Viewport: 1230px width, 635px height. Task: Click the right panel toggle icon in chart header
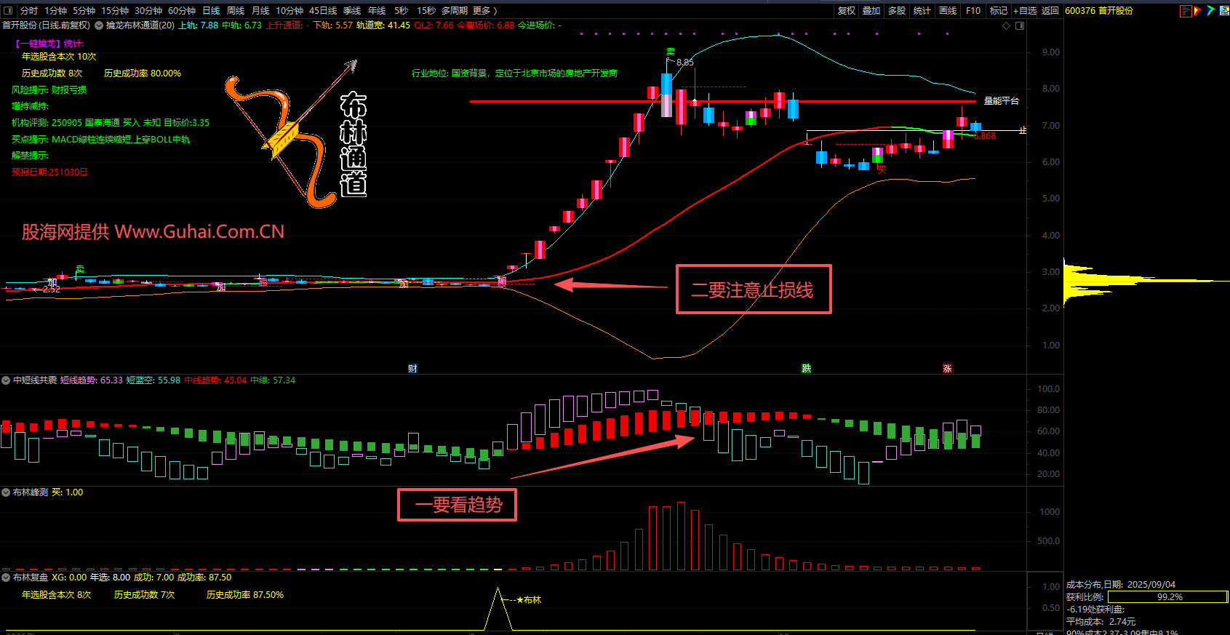pos(1020,25)
